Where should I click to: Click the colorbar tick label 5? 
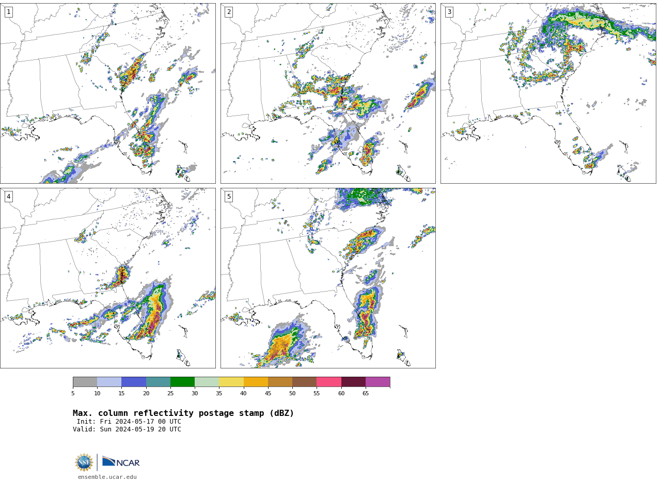[x=73, y=394]
